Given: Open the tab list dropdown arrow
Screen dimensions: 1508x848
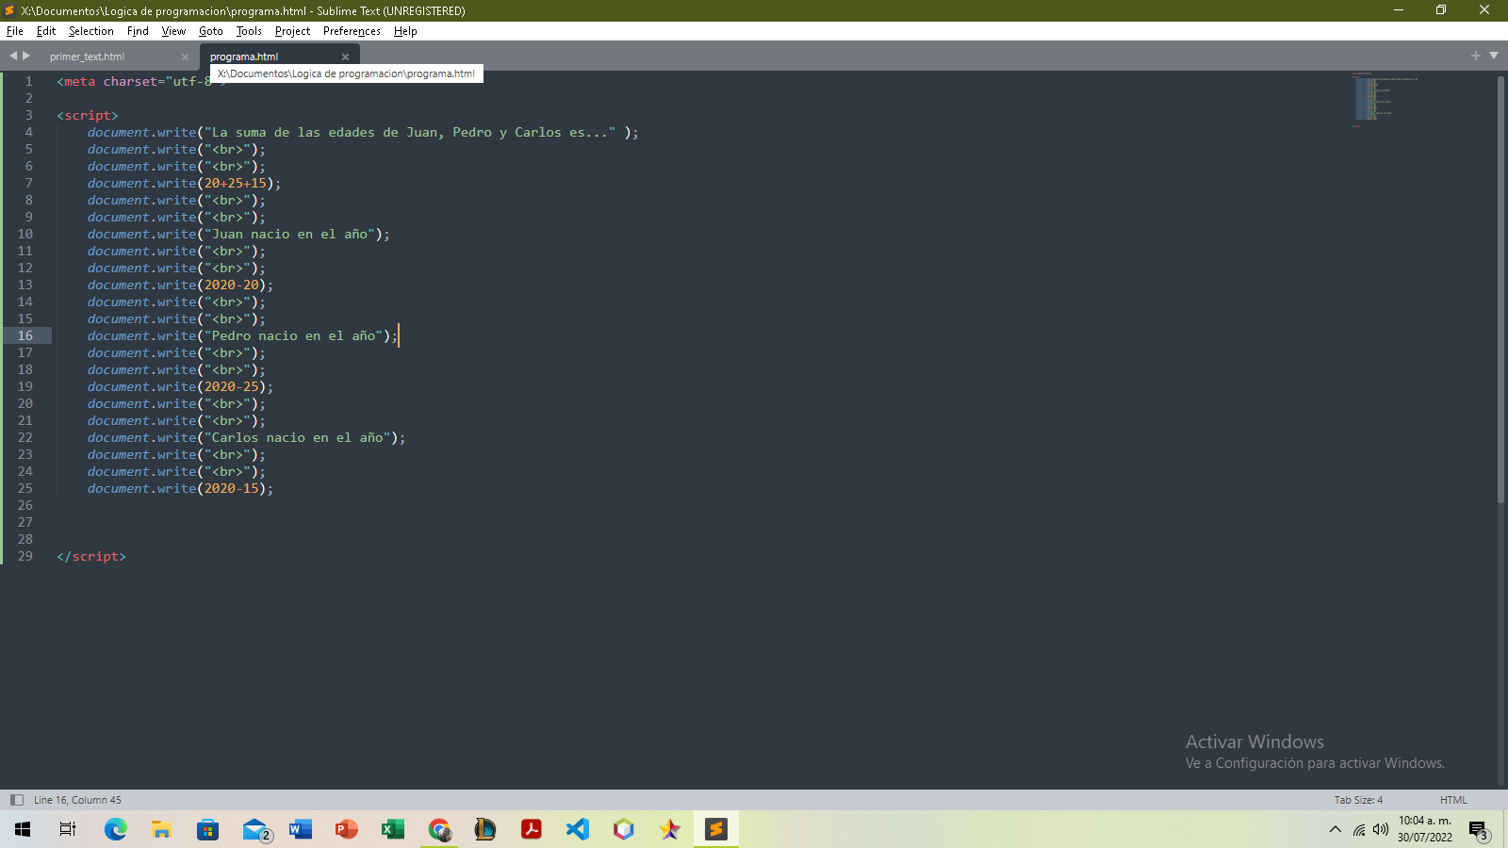Looking at the screenshot, I should pos(1494,56).
